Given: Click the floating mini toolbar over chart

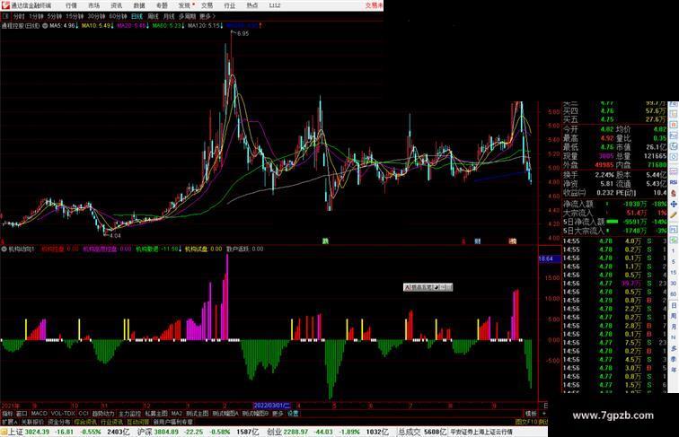Looking at the screenshot, I should coord(428,287).
